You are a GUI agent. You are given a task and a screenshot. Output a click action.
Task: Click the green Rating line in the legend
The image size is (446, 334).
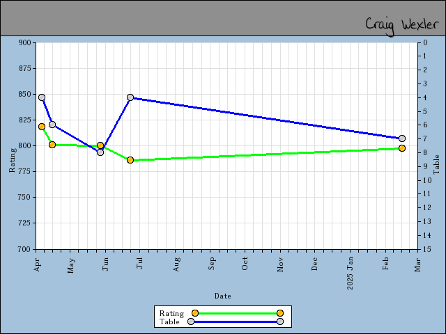click(237, 313)
